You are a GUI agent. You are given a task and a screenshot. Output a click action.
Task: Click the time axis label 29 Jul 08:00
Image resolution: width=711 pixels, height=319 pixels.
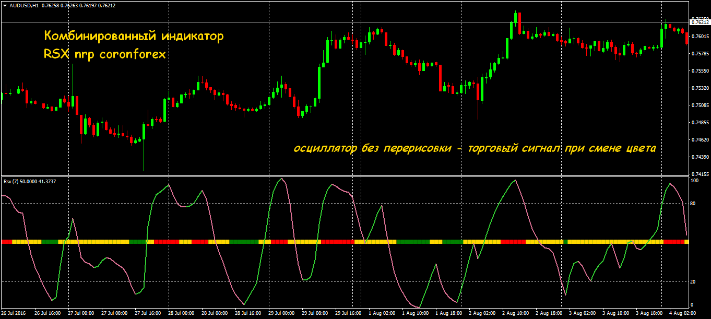tap(316, 313)
